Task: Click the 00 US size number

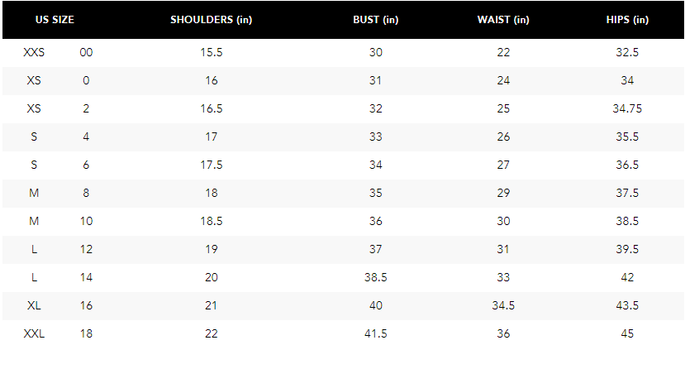Action: point(86,52)
